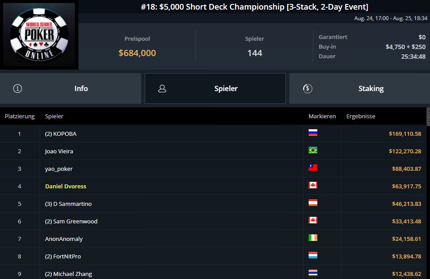
Task: Click the Russian flag next to KOPOBA
Action: pos(313,133)
